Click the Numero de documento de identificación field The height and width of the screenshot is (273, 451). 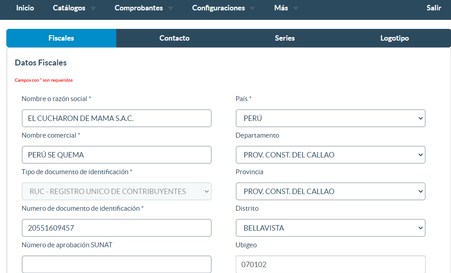click(117, 228)
